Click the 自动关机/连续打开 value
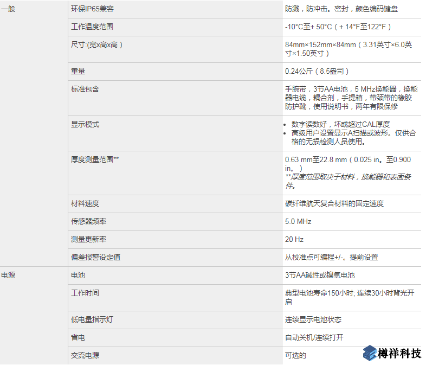 pos(314,337)
